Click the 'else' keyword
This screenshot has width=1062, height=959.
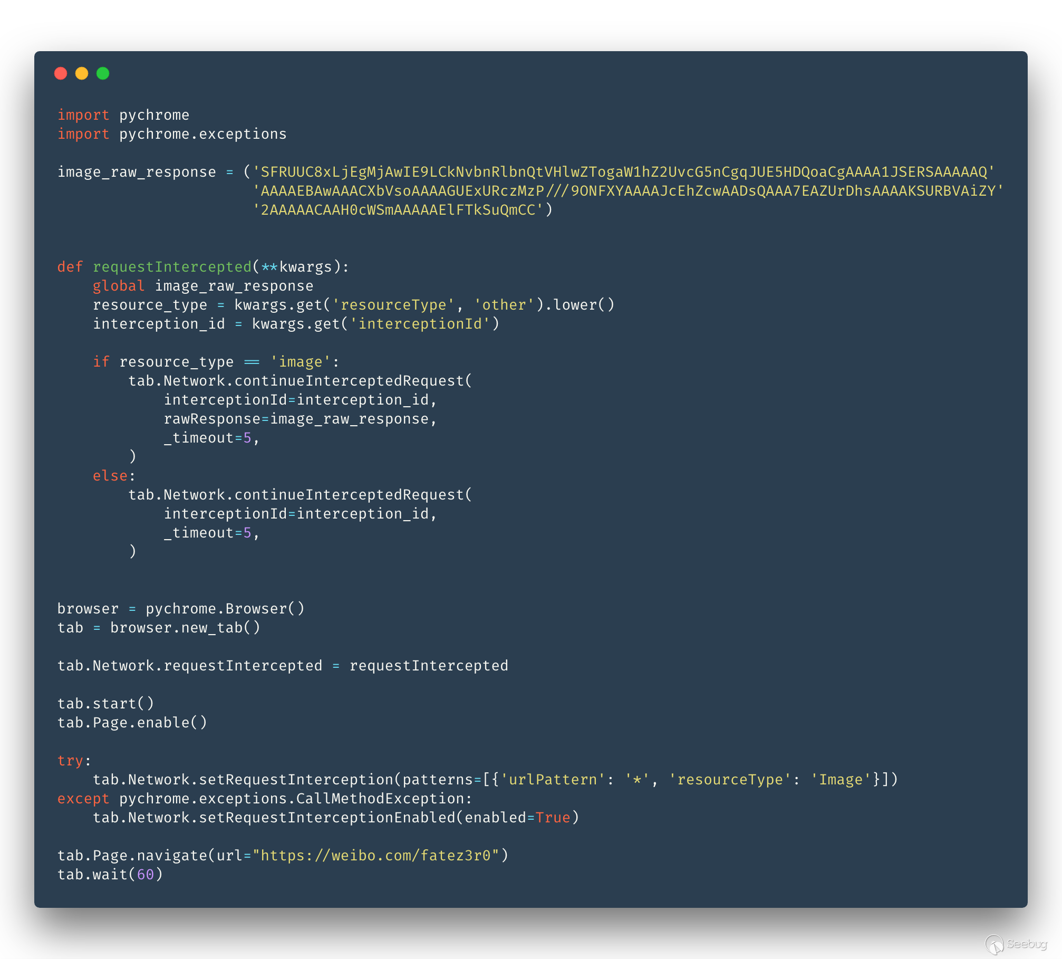110,476
